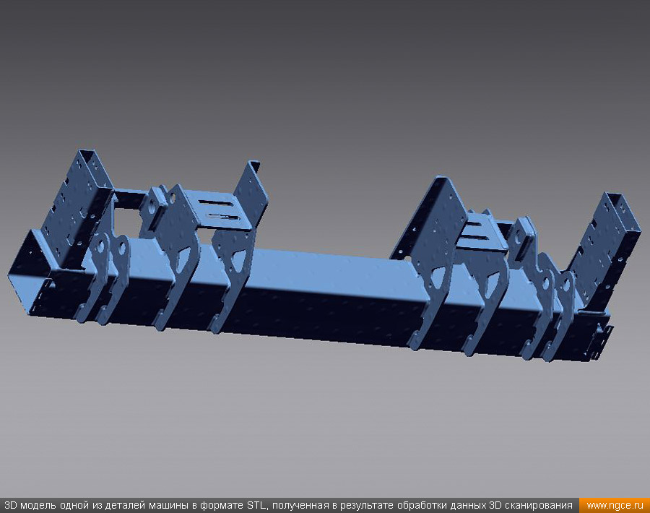Click the caption text about the STL model
This screenshot has height=513, width=650.
coord(288,506)
